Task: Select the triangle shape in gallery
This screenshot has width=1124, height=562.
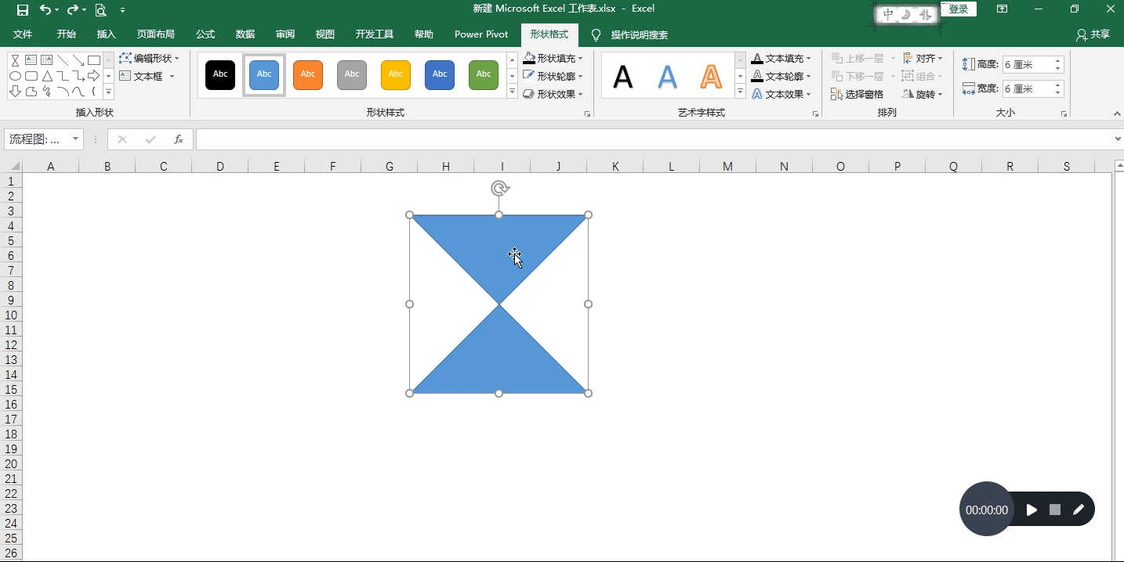Action: coord(46,76)
